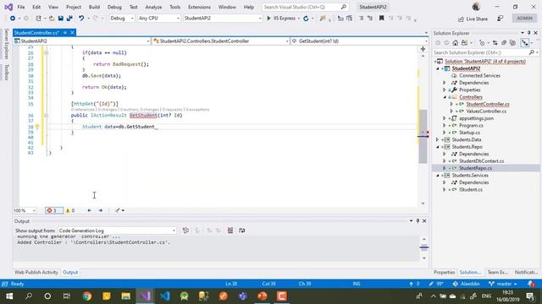Clear all output pane text
This screenshot has width=542, height=304.
pos(230,231)
